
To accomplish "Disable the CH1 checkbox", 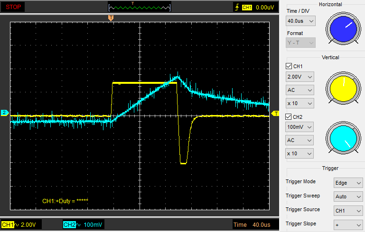I will tap(289, 66).
